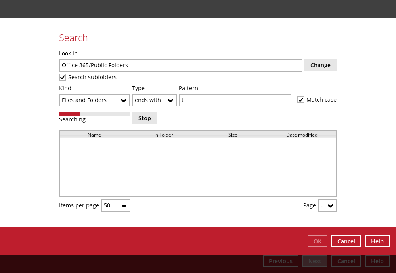
Task: Stop the running search
Action: point(144,118)
